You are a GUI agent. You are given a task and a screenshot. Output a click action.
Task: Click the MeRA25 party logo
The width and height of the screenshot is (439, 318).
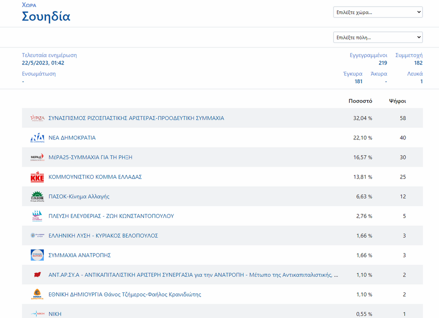[x=37, y=157]
